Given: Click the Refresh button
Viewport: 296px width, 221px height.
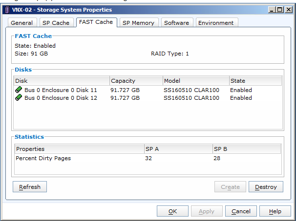Looking at the screenshot, I should (x=30, y=187).
